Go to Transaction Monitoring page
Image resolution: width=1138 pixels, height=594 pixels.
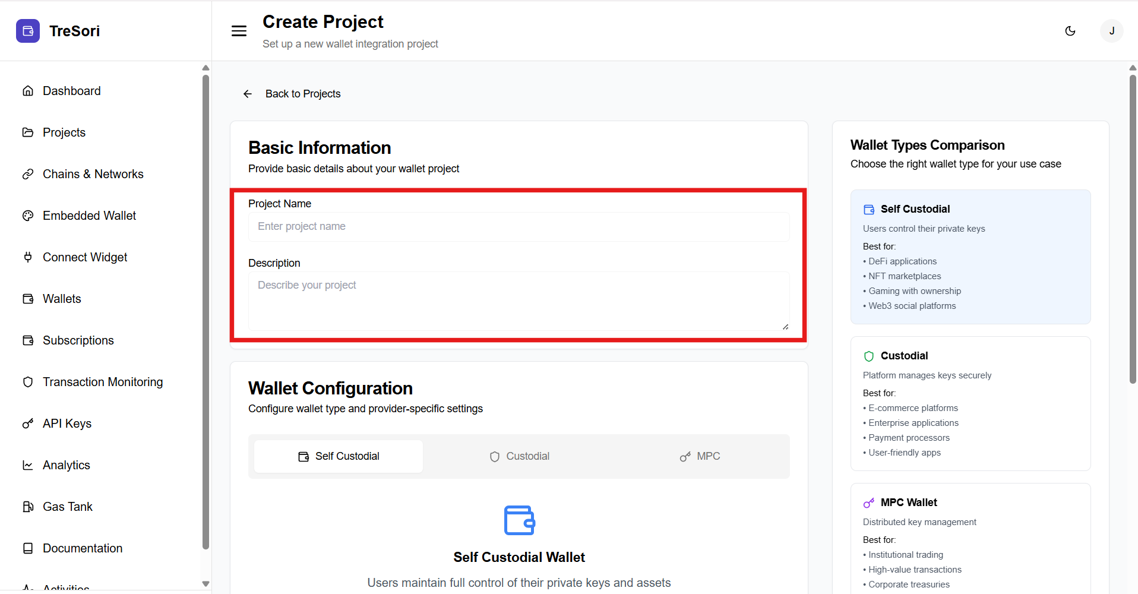(x=102, y=382)
